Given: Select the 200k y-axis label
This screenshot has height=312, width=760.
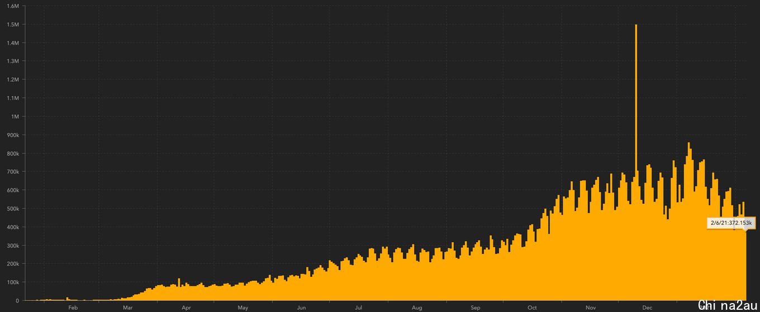Looking at the screenshot, I should pos(13,264).
